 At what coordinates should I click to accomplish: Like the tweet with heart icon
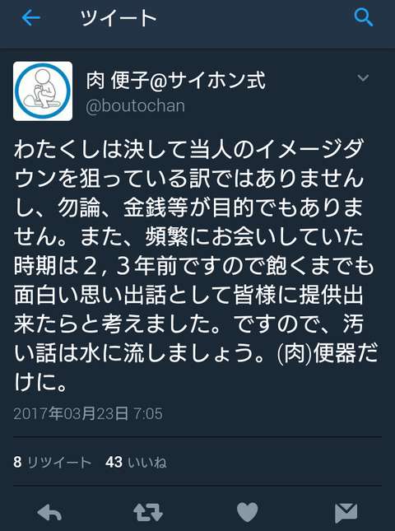248,512
